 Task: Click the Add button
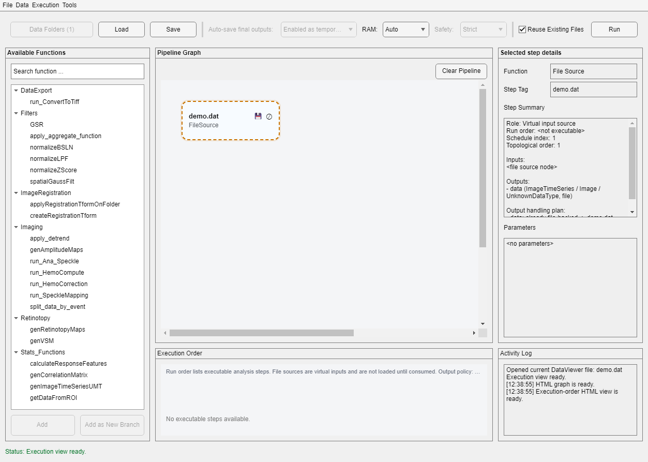(x=42, y=425)
